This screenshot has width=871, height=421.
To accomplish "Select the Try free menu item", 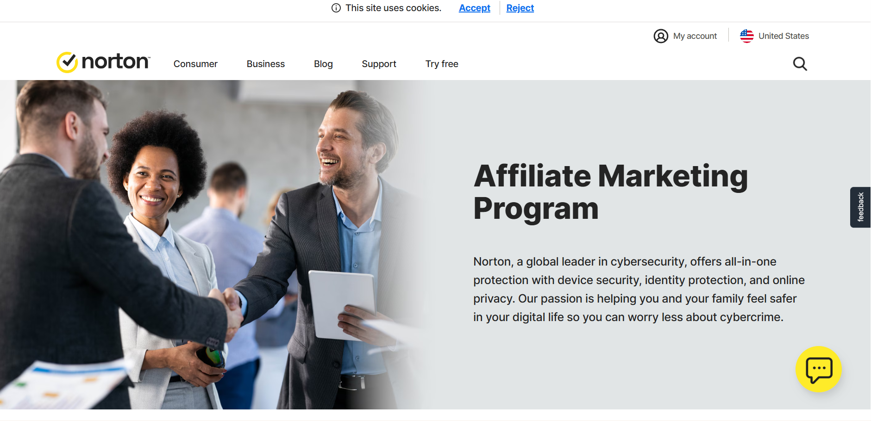I will (x=442, y=64).
